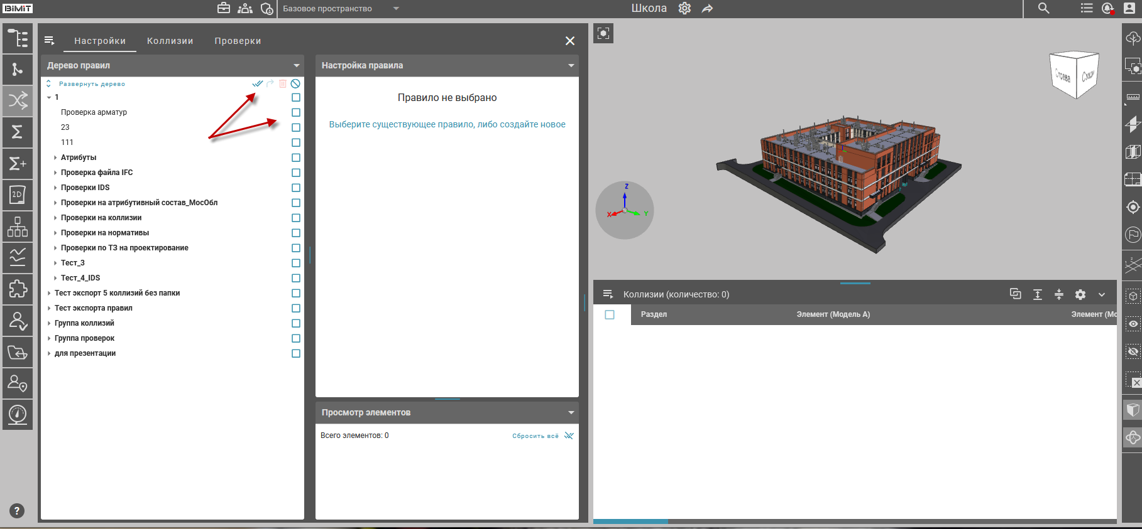Screen dimensions: 1142x529
Task: Enable the checkbox for Группа проверок
Action: [296, 338]
